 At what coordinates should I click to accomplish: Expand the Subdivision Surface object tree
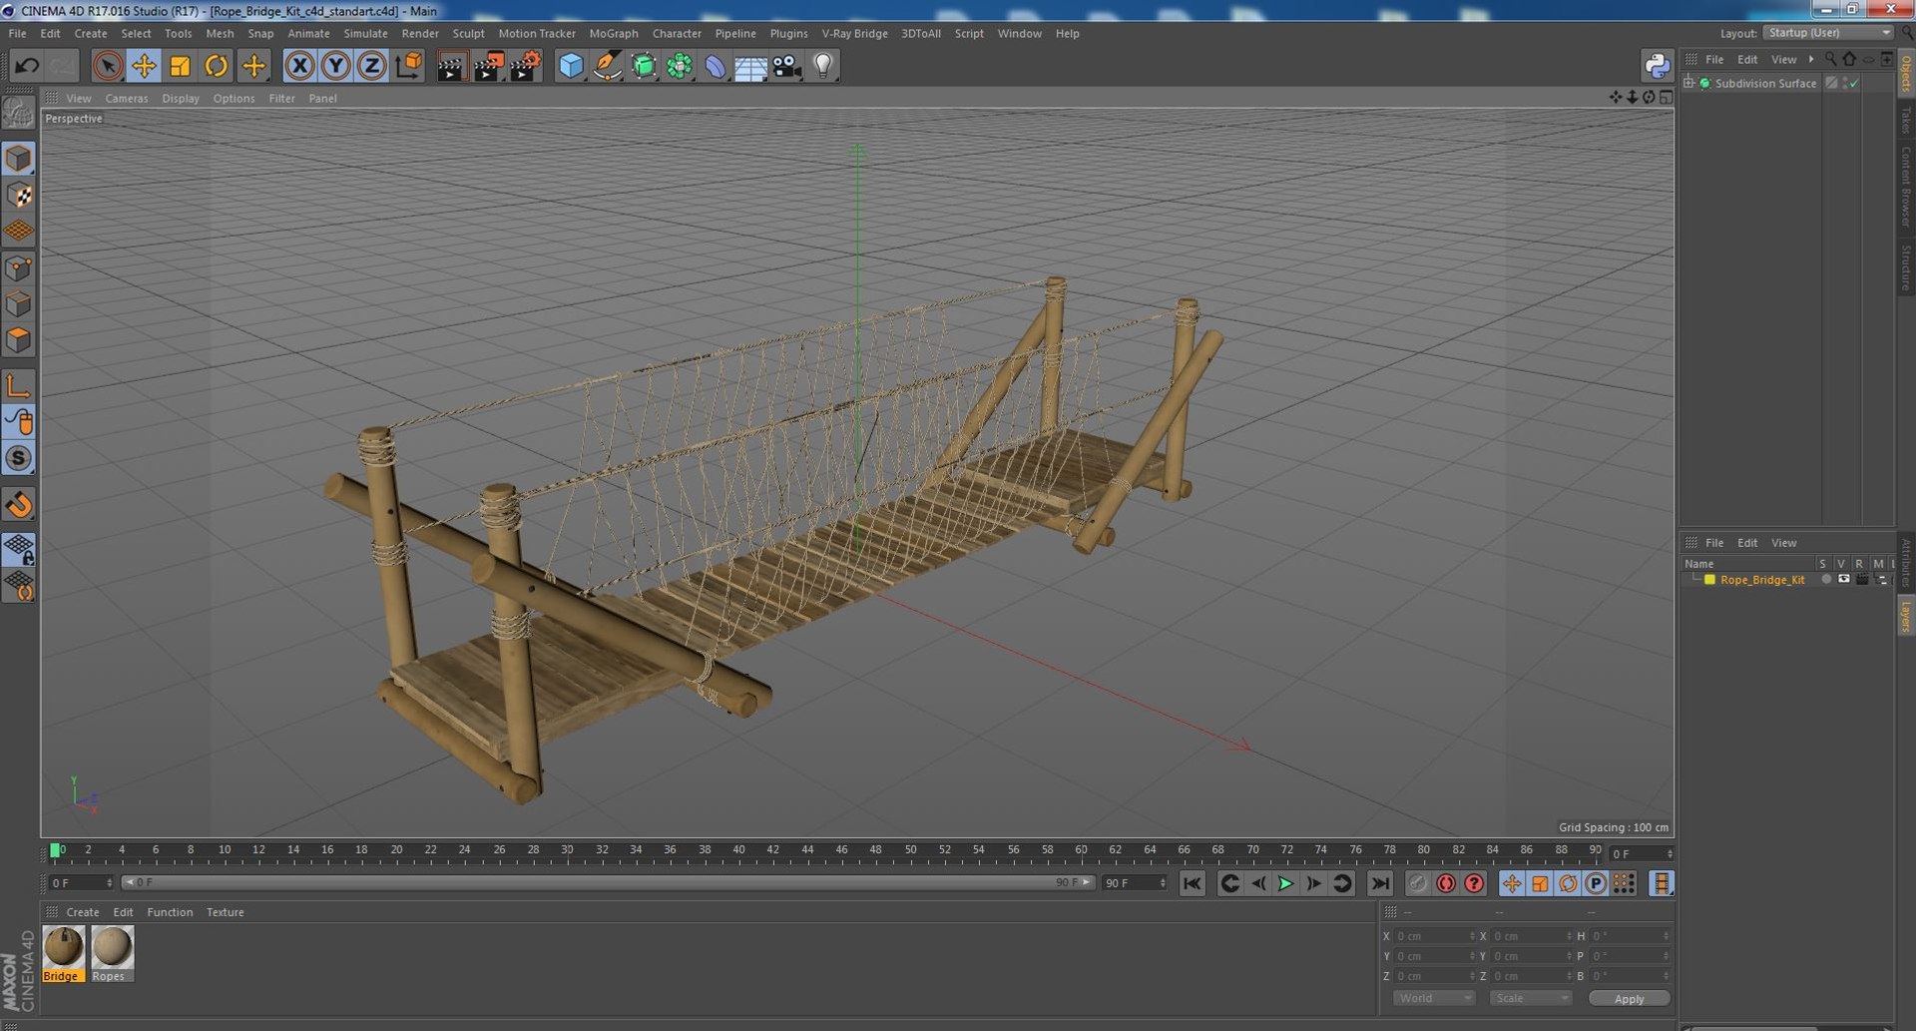pyautogui.click(x=1688, y=83)
